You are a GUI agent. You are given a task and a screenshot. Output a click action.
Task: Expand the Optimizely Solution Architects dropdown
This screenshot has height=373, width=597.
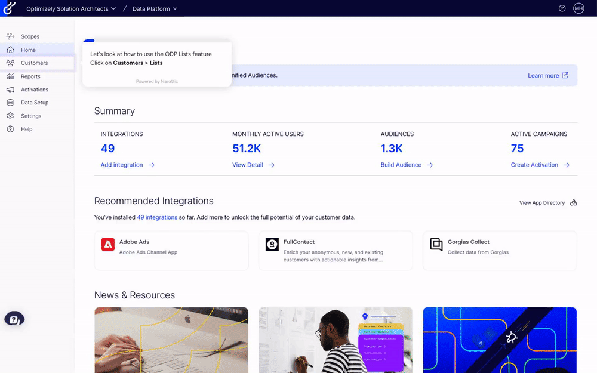(x=71, y=9)
